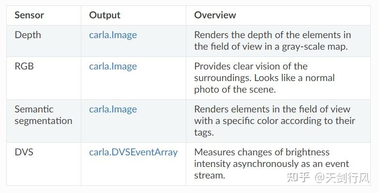
Task: Click the Overview column header
Action: pos(215,15)
